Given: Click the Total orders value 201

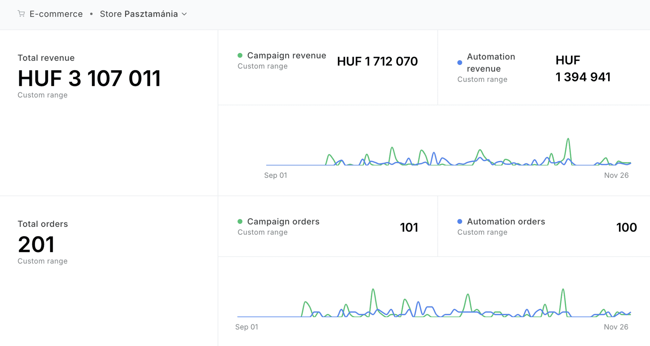Looking at the screenshot, I should click(x=36, y=244).
